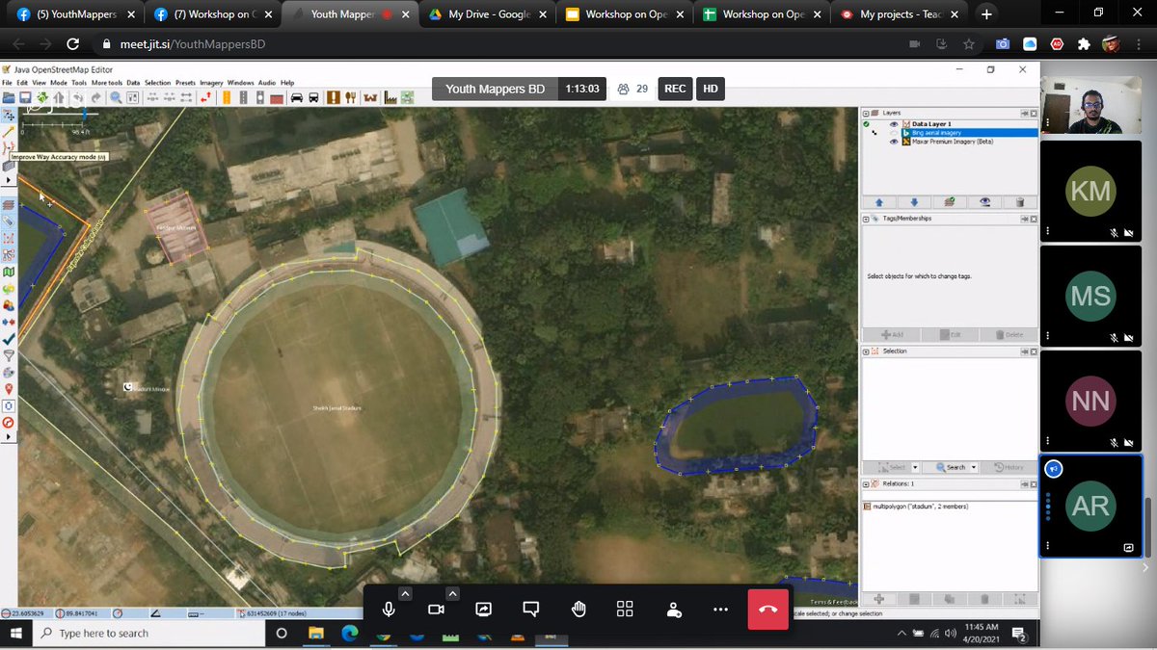Open more actions three dots in Jitsi toolbar
1157x650 pixels.
coord(720,609)
